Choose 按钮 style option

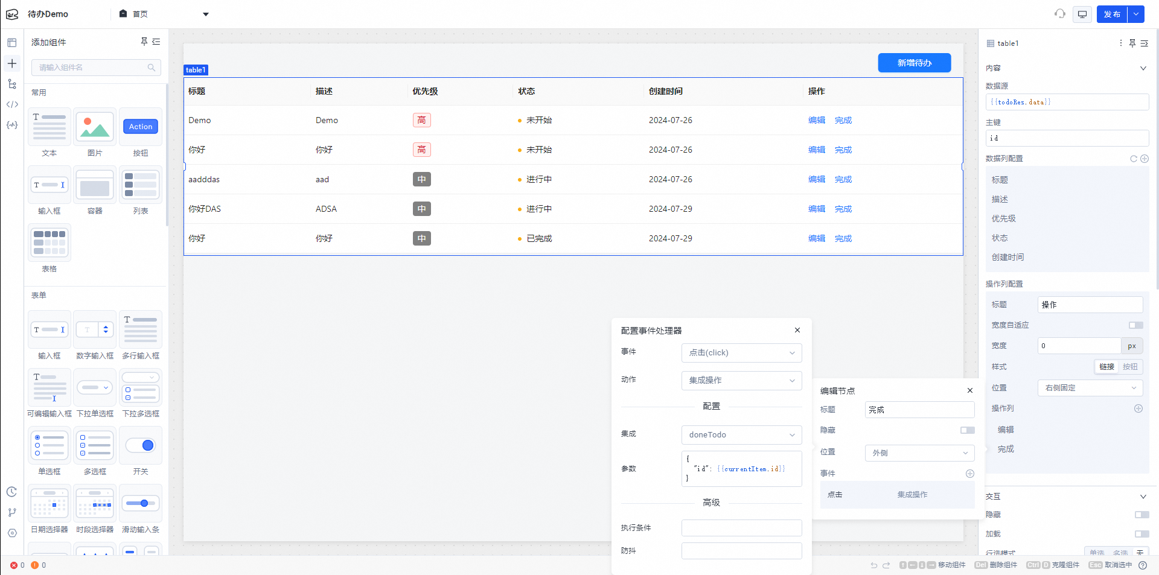(1130, 367)
